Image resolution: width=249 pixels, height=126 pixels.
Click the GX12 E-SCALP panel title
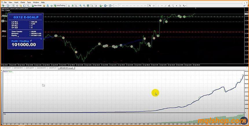(x=26, y=17)
